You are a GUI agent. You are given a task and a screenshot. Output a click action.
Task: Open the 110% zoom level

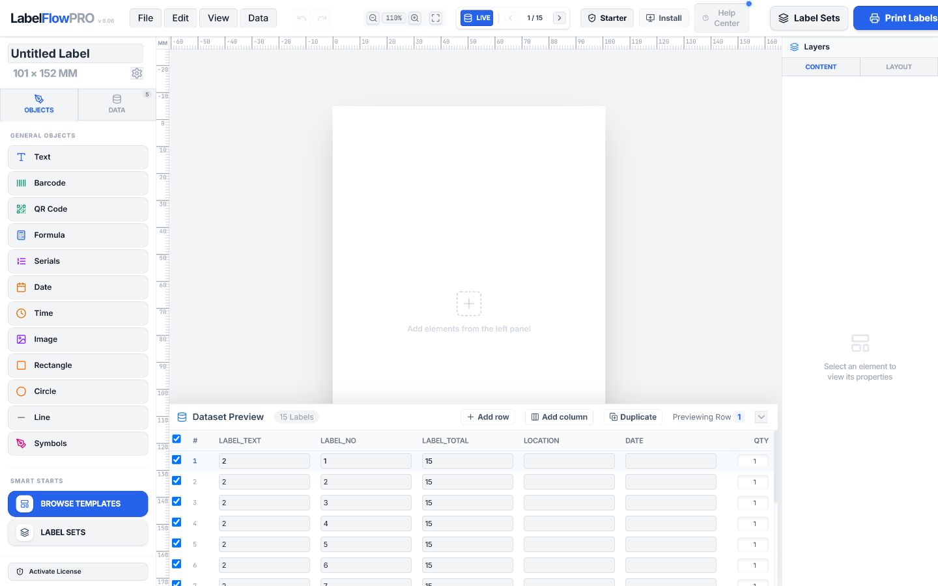click(x=393, y=18)
